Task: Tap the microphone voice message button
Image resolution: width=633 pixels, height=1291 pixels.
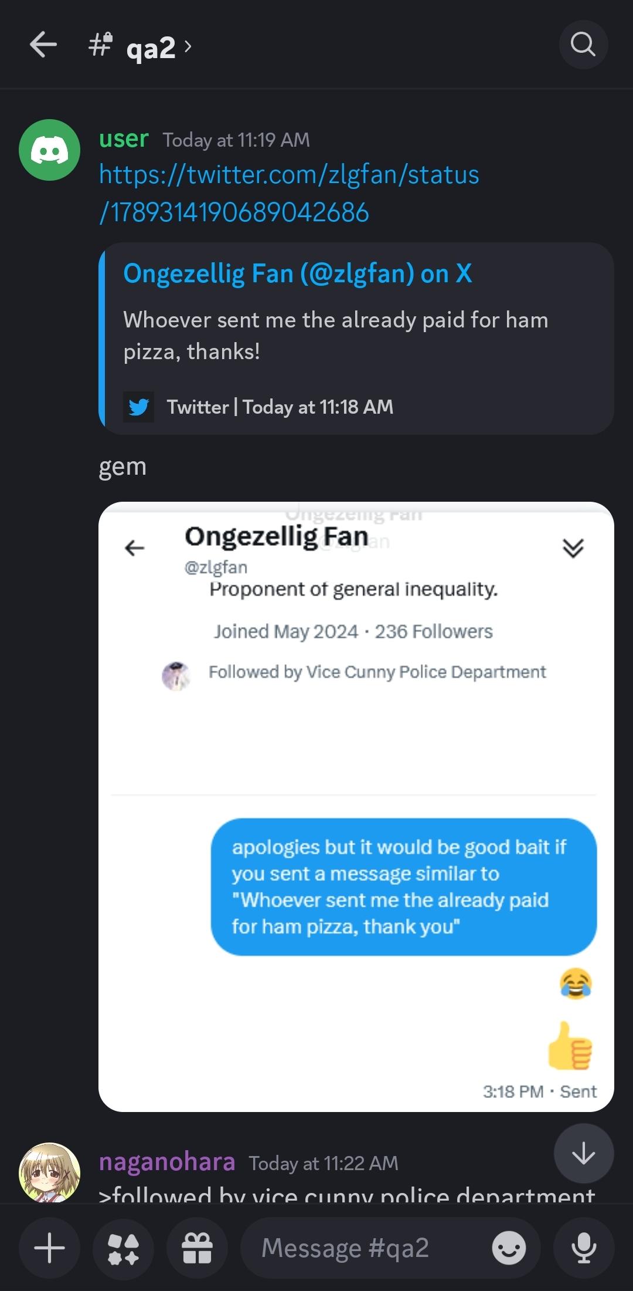Action: pyautogui.click(x=584, y=1248)
